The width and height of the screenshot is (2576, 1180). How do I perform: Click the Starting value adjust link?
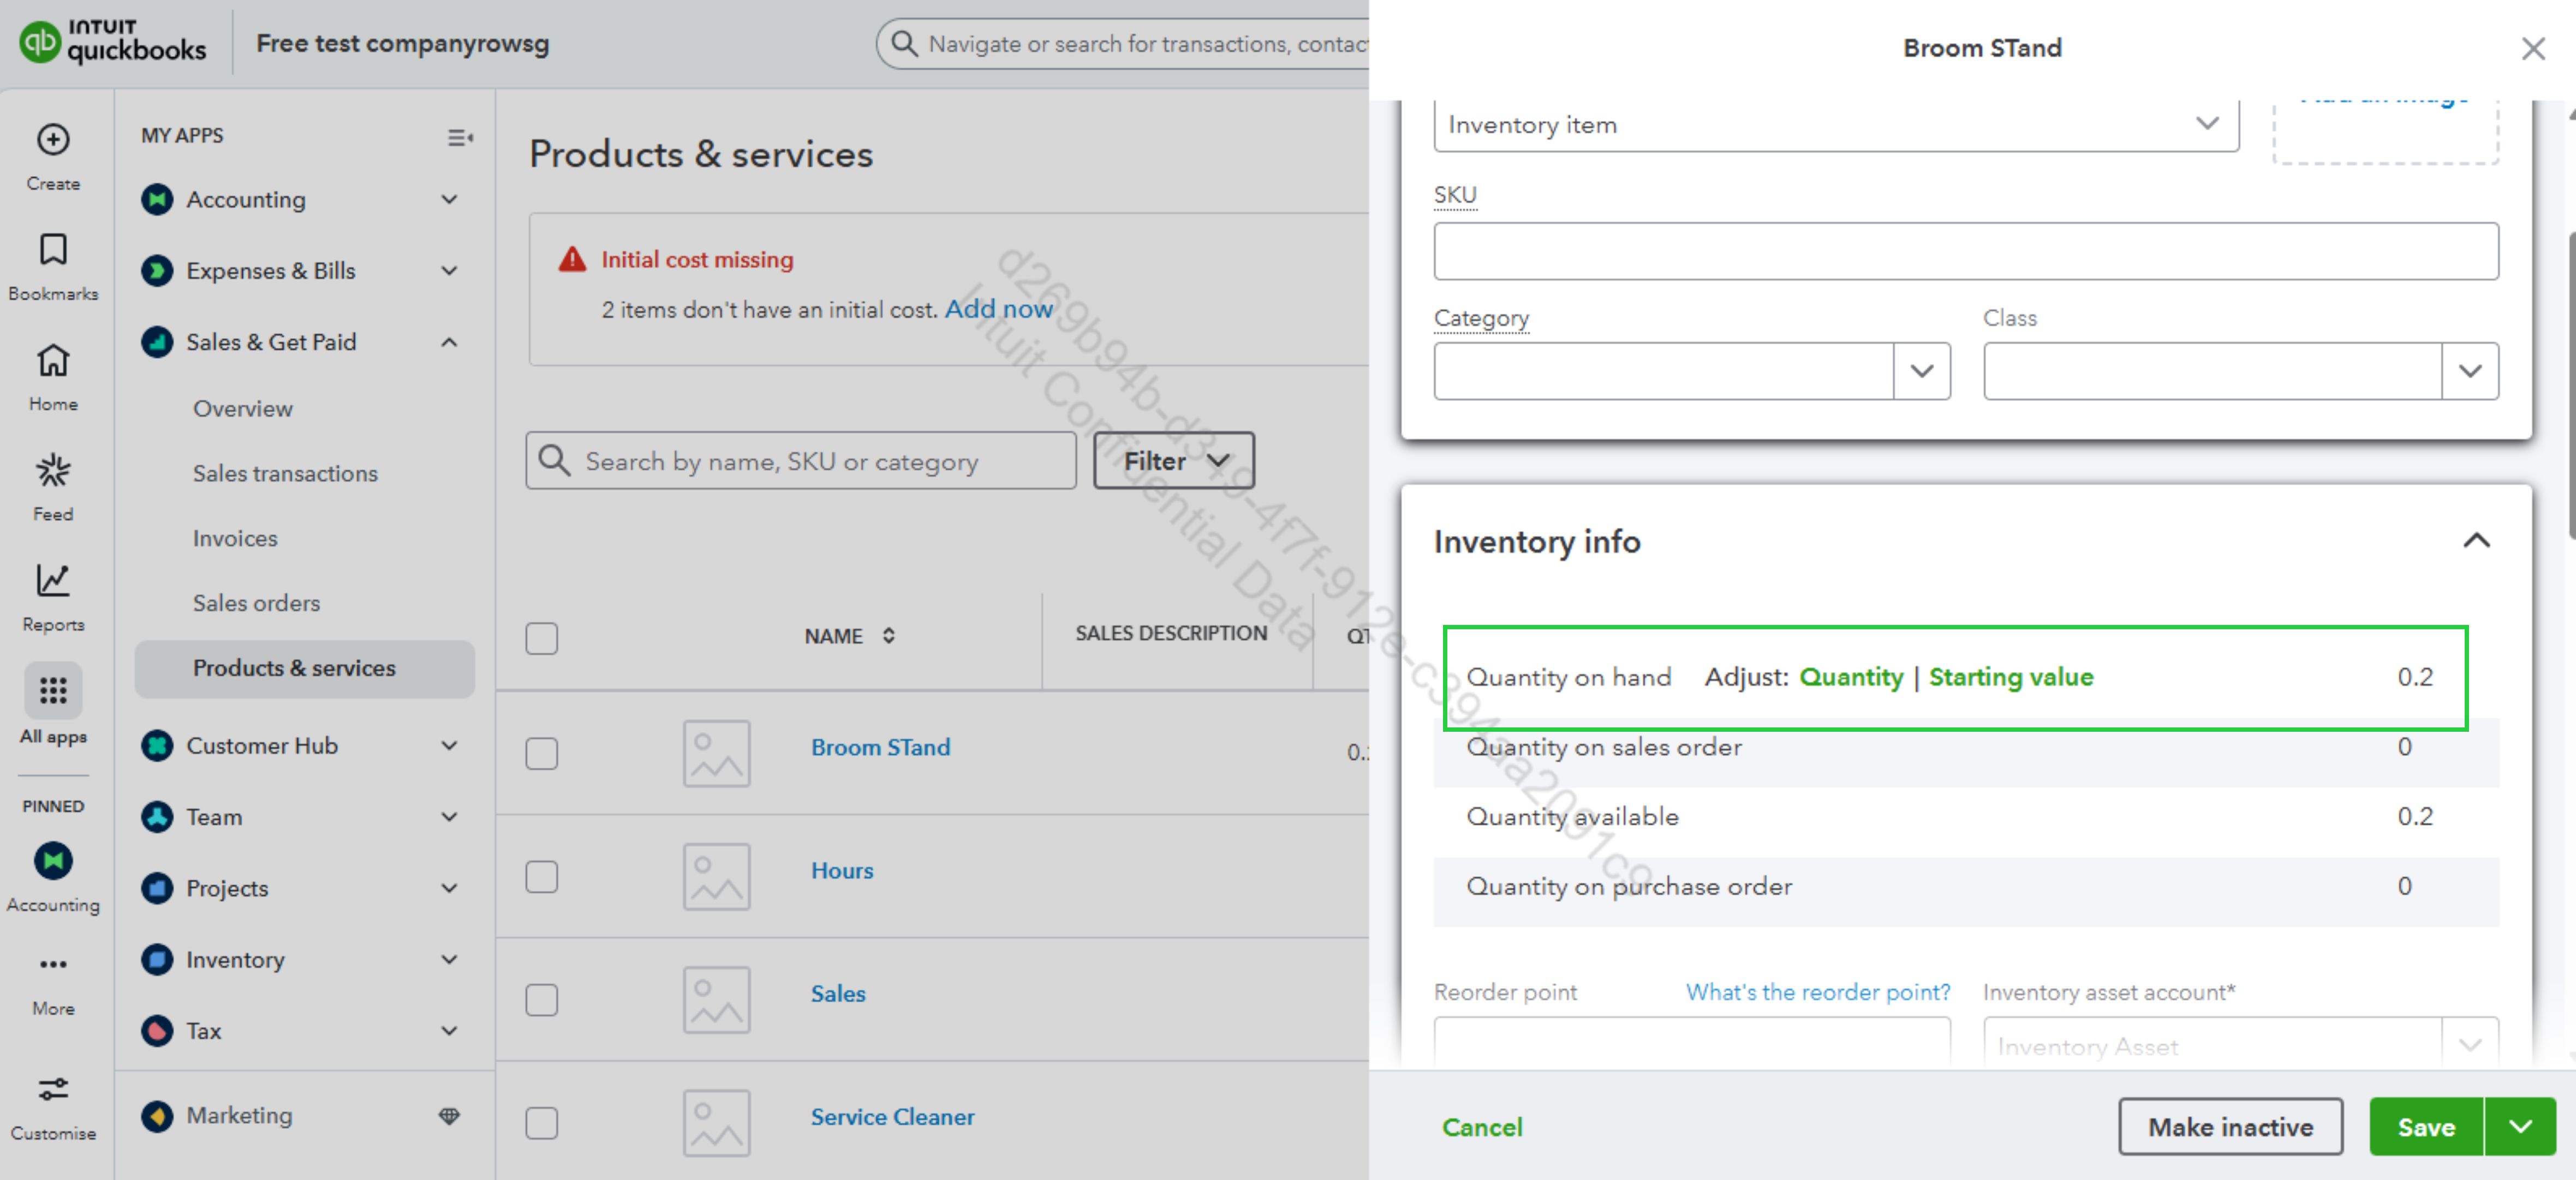2010,676
